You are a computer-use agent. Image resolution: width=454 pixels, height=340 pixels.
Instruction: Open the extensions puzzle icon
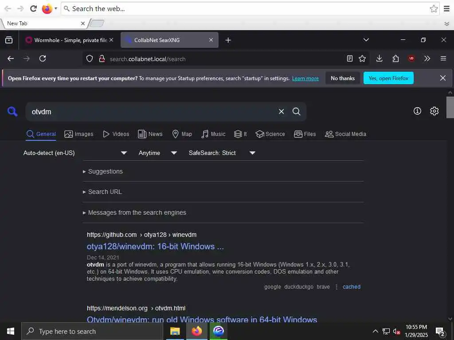(x=395, y=59)
